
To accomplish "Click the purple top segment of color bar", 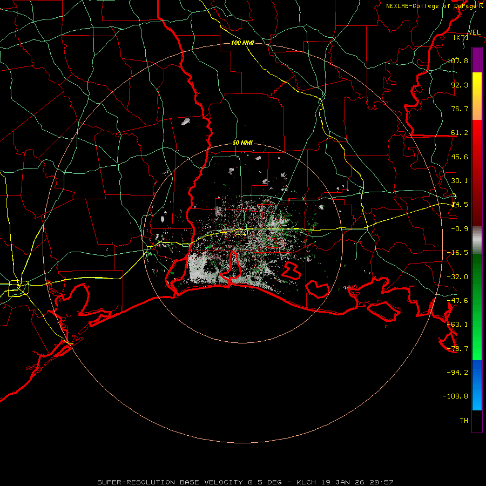I will pos(477,60).
